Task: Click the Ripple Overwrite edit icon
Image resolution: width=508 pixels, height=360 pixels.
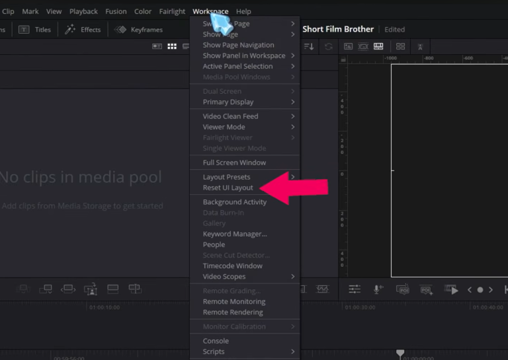Action: coord(68,289)
